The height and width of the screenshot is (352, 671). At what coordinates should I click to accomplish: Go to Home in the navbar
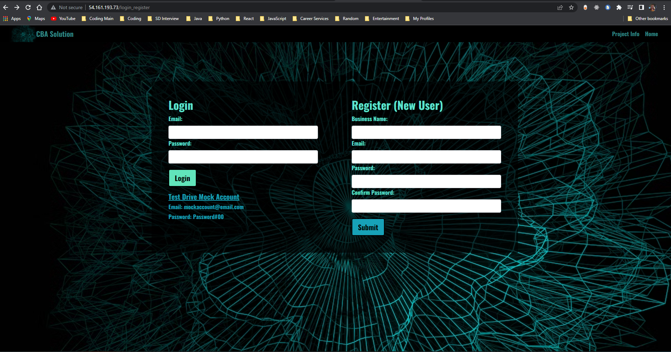point(651,34)
